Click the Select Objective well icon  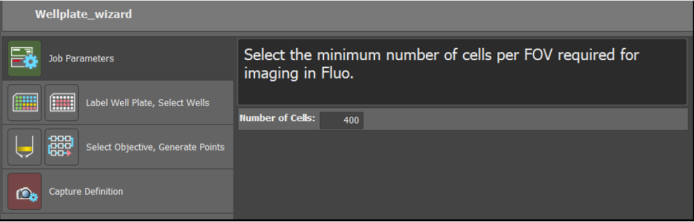(25, 147)
